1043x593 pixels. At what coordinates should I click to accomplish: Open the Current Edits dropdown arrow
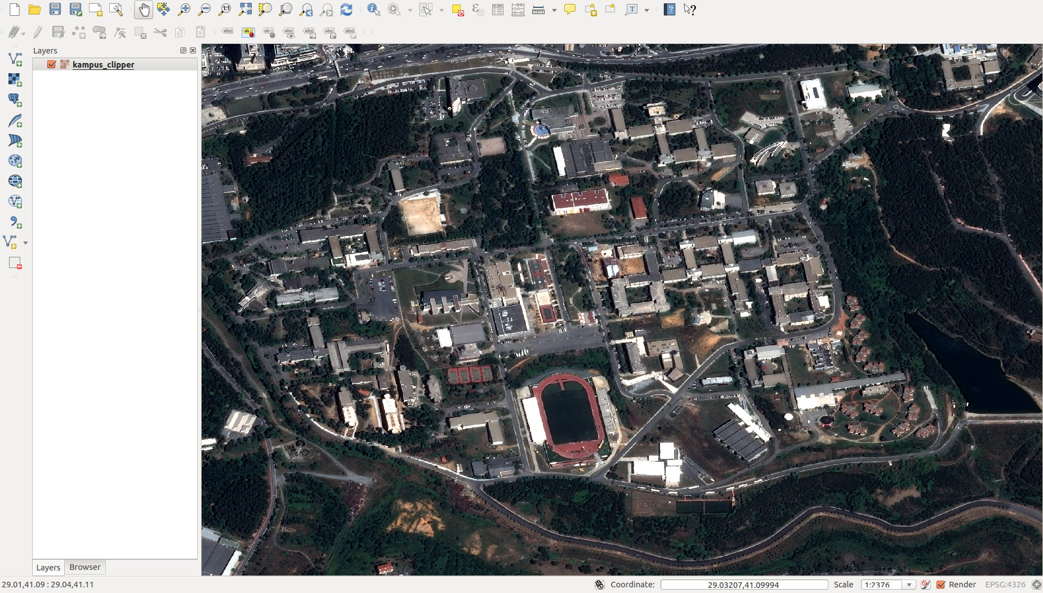(x=24, y=33)
